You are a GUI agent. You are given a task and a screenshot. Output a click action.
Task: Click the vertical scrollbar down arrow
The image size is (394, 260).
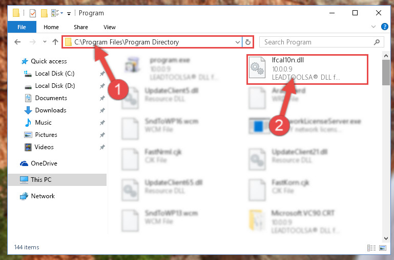(386, 238)
